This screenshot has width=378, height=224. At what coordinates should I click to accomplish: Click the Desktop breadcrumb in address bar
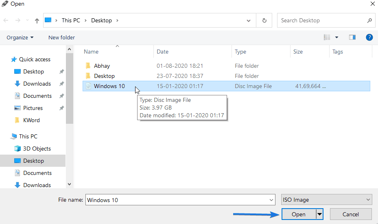[x=101, y=20]
